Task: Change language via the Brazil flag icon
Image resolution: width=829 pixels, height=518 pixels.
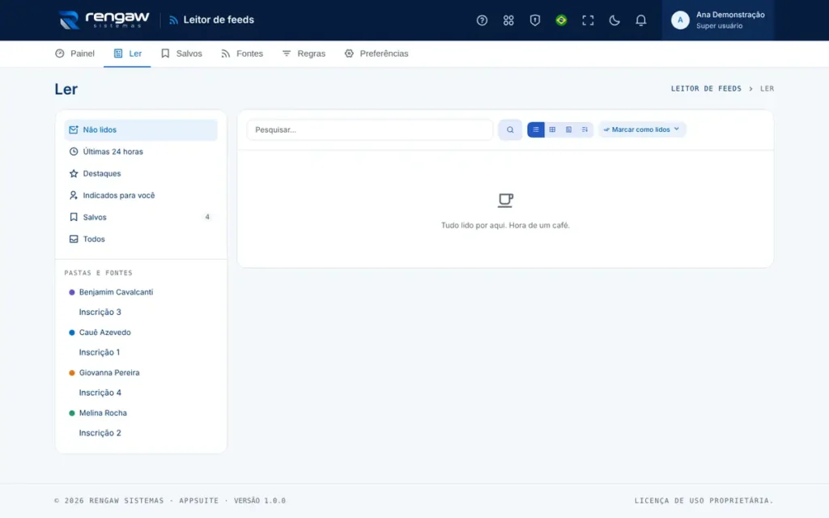Action: [x=561, y=20]
